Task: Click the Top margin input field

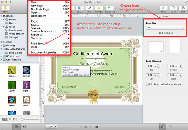Action: [x=152, y=66]
